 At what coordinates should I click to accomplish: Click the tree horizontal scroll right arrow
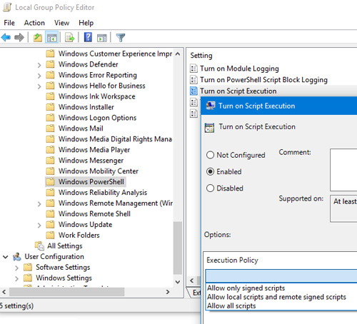[168, 292]
